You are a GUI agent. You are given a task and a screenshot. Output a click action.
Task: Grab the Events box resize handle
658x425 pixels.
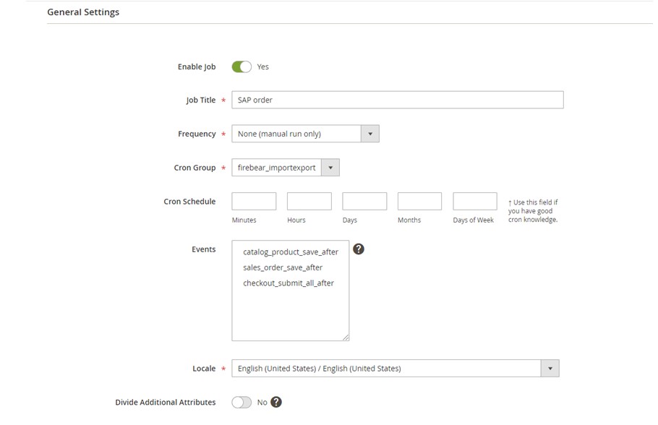click(x=346, y=338)
